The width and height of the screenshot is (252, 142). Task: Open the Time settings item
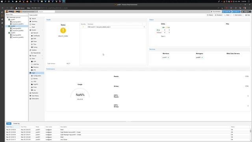click(x=37, y=44)
